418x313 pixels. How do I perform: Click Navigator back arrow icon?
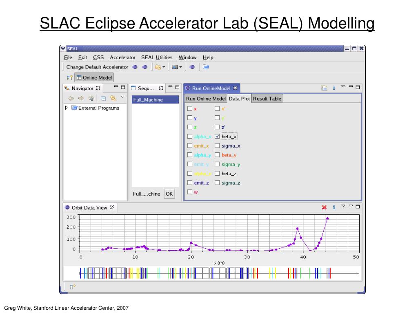71,99
